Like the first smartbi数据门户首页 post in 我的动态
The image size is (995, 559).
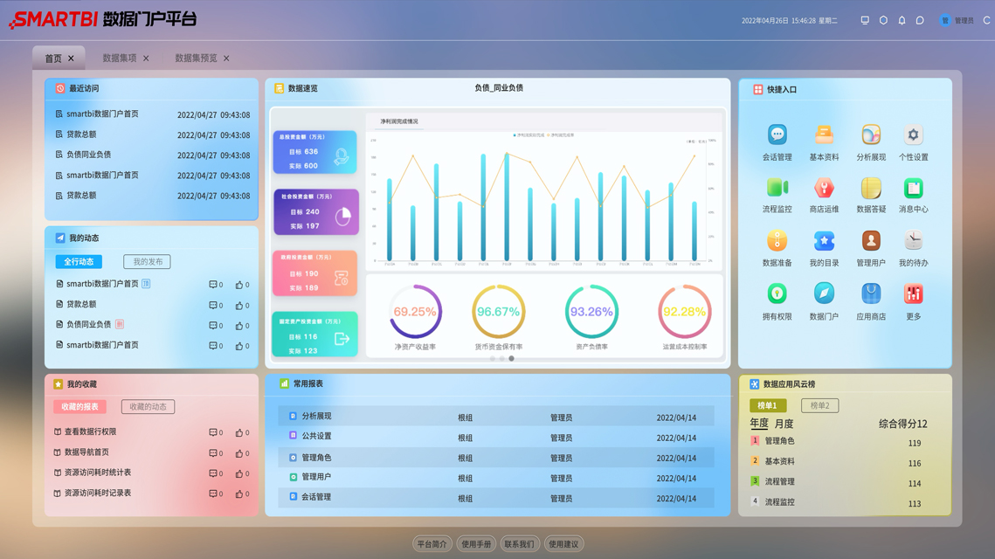239,285
